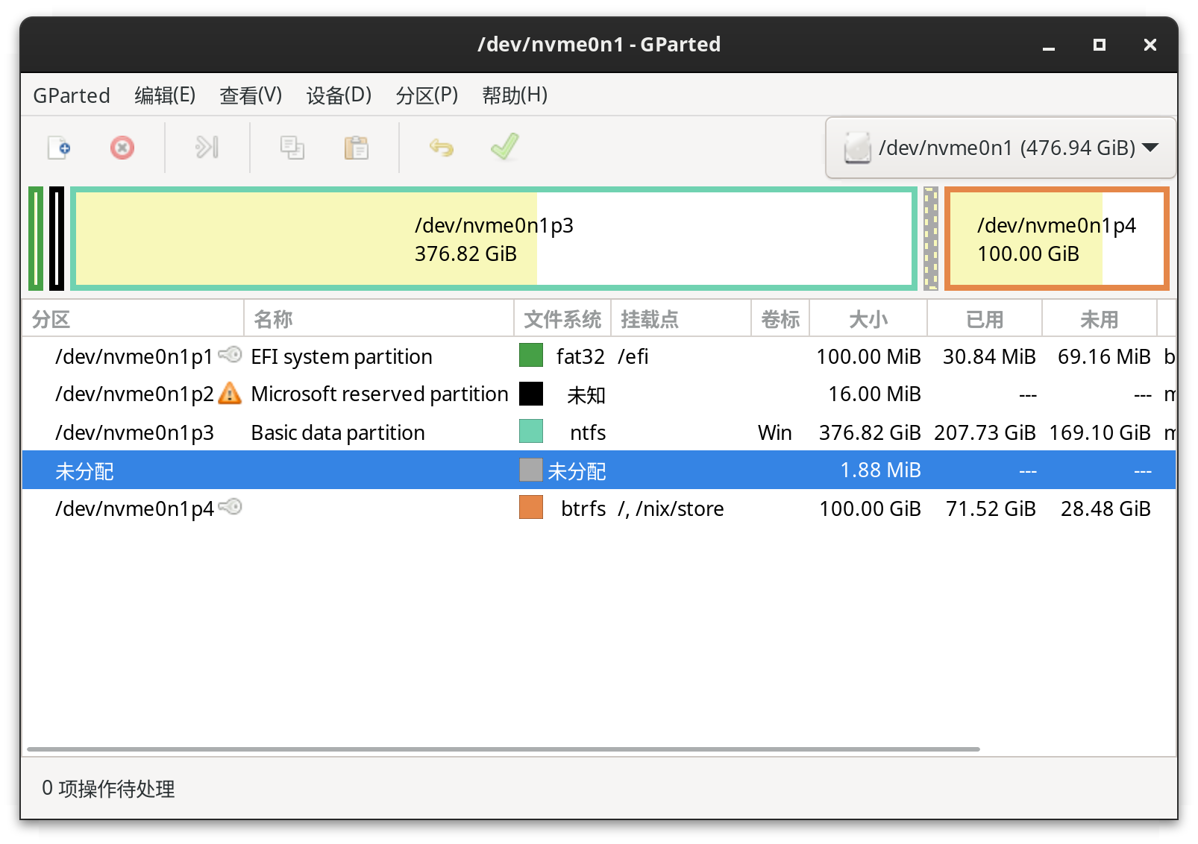Image resolution: width=1198 pixels, height=844 pixels.
Task: Select the /dev/nvme0n1p3 row
Action: coord(599,432)
